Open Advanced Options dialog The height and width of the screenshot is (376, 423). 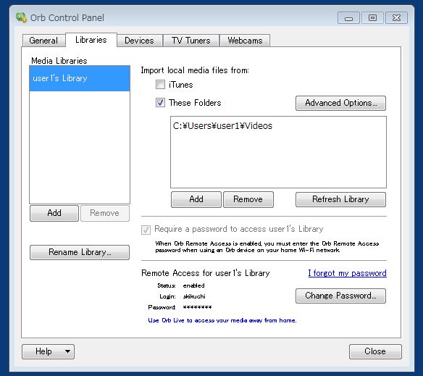tap(340, 103)
